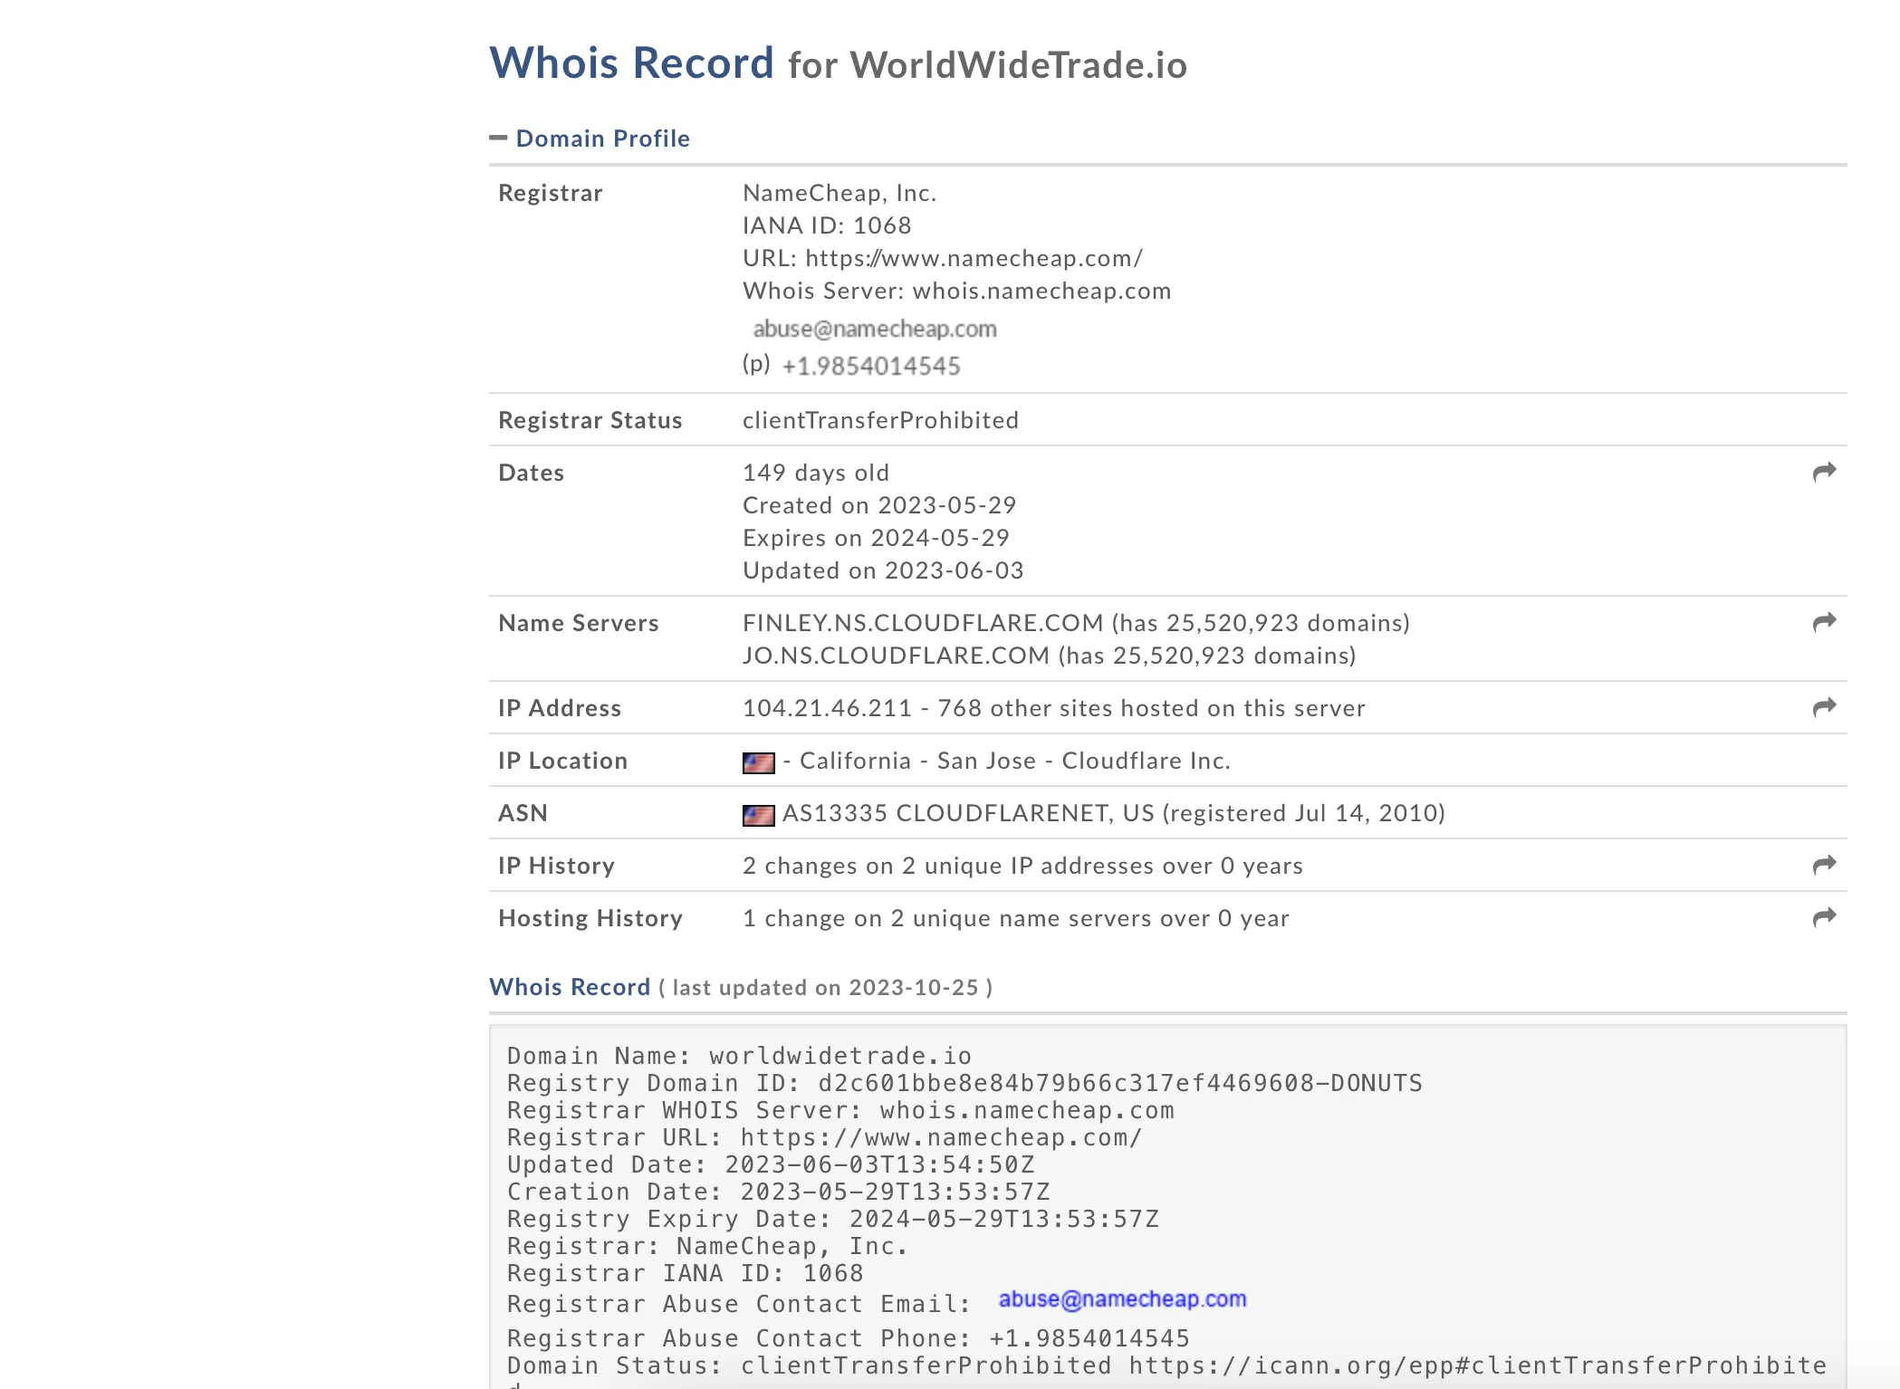Select the NameCheap, Inc. registrar name
This screenshot has width=1900, height=1389.
pyautogui.click(x=840, y=193)
